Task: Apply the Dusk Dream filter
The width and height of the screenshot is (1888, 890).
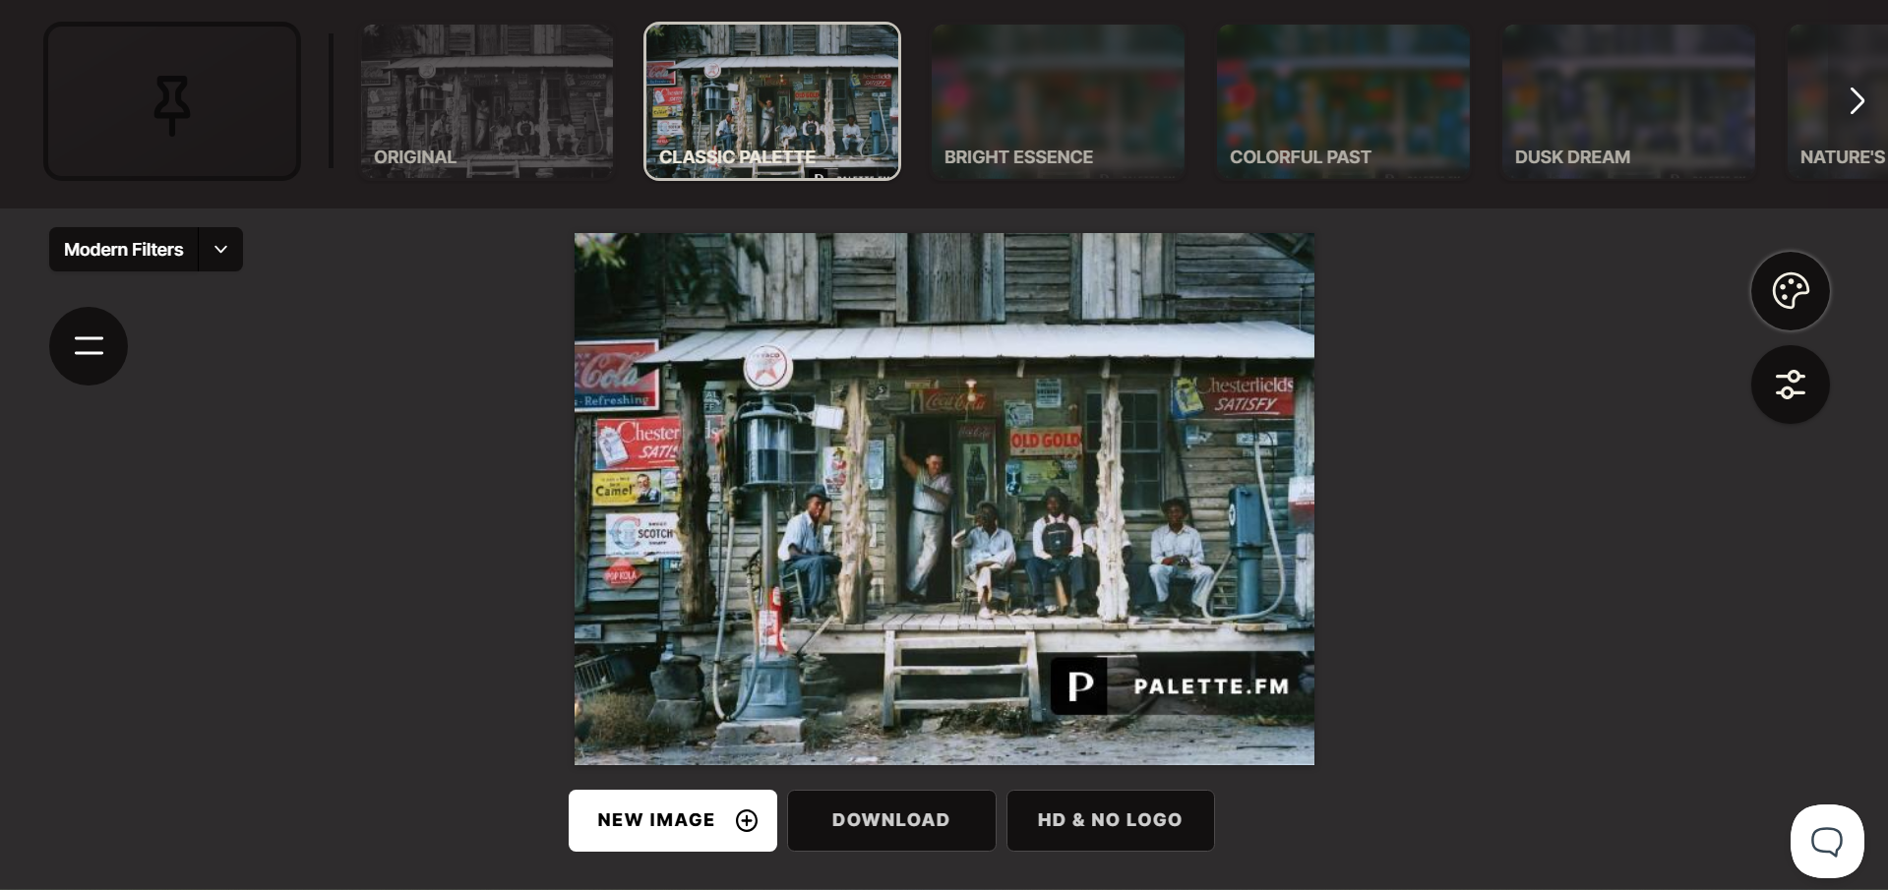Action: click(1628, 101)
